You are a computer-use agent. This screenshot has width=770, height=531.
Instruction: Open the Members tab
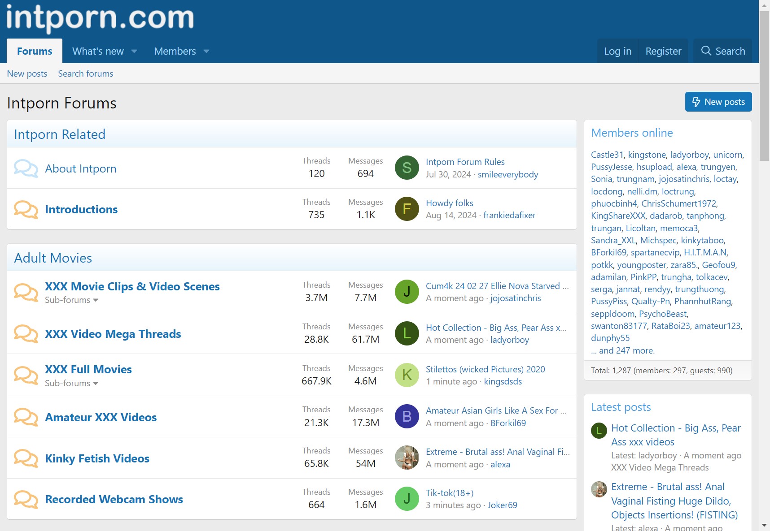click(x=175, y=51)
